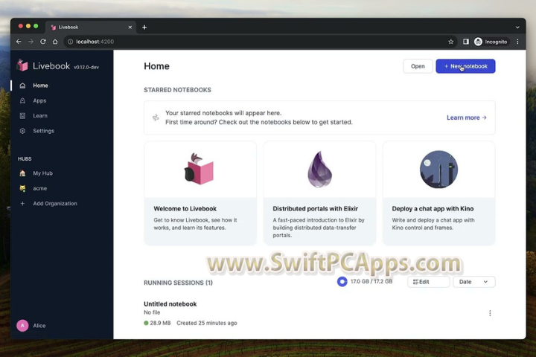The width and height of the screenshot is (536, 357).
Task: Open Learn in the sidebar
Action: (x=40, y=116)
